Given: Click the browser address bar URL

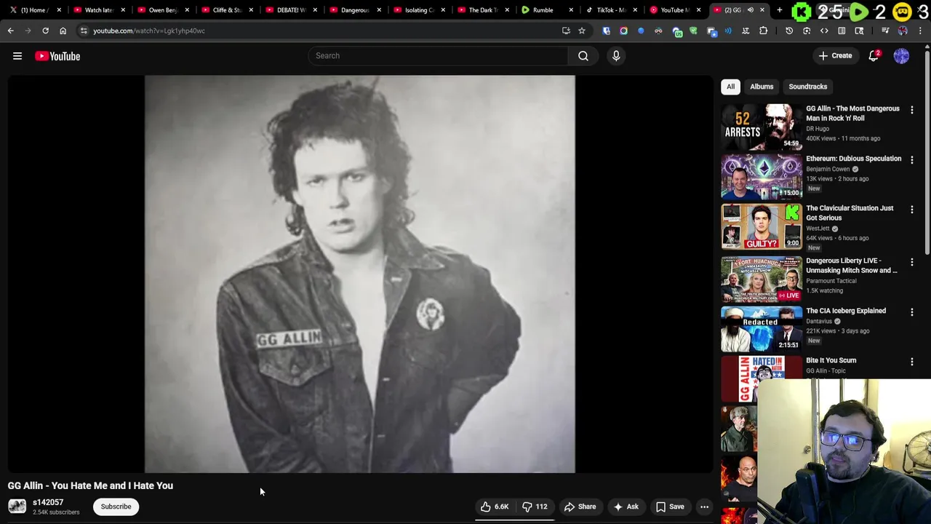Looking at the screenshot, I should pyautogui.click(x=149, y=31).
